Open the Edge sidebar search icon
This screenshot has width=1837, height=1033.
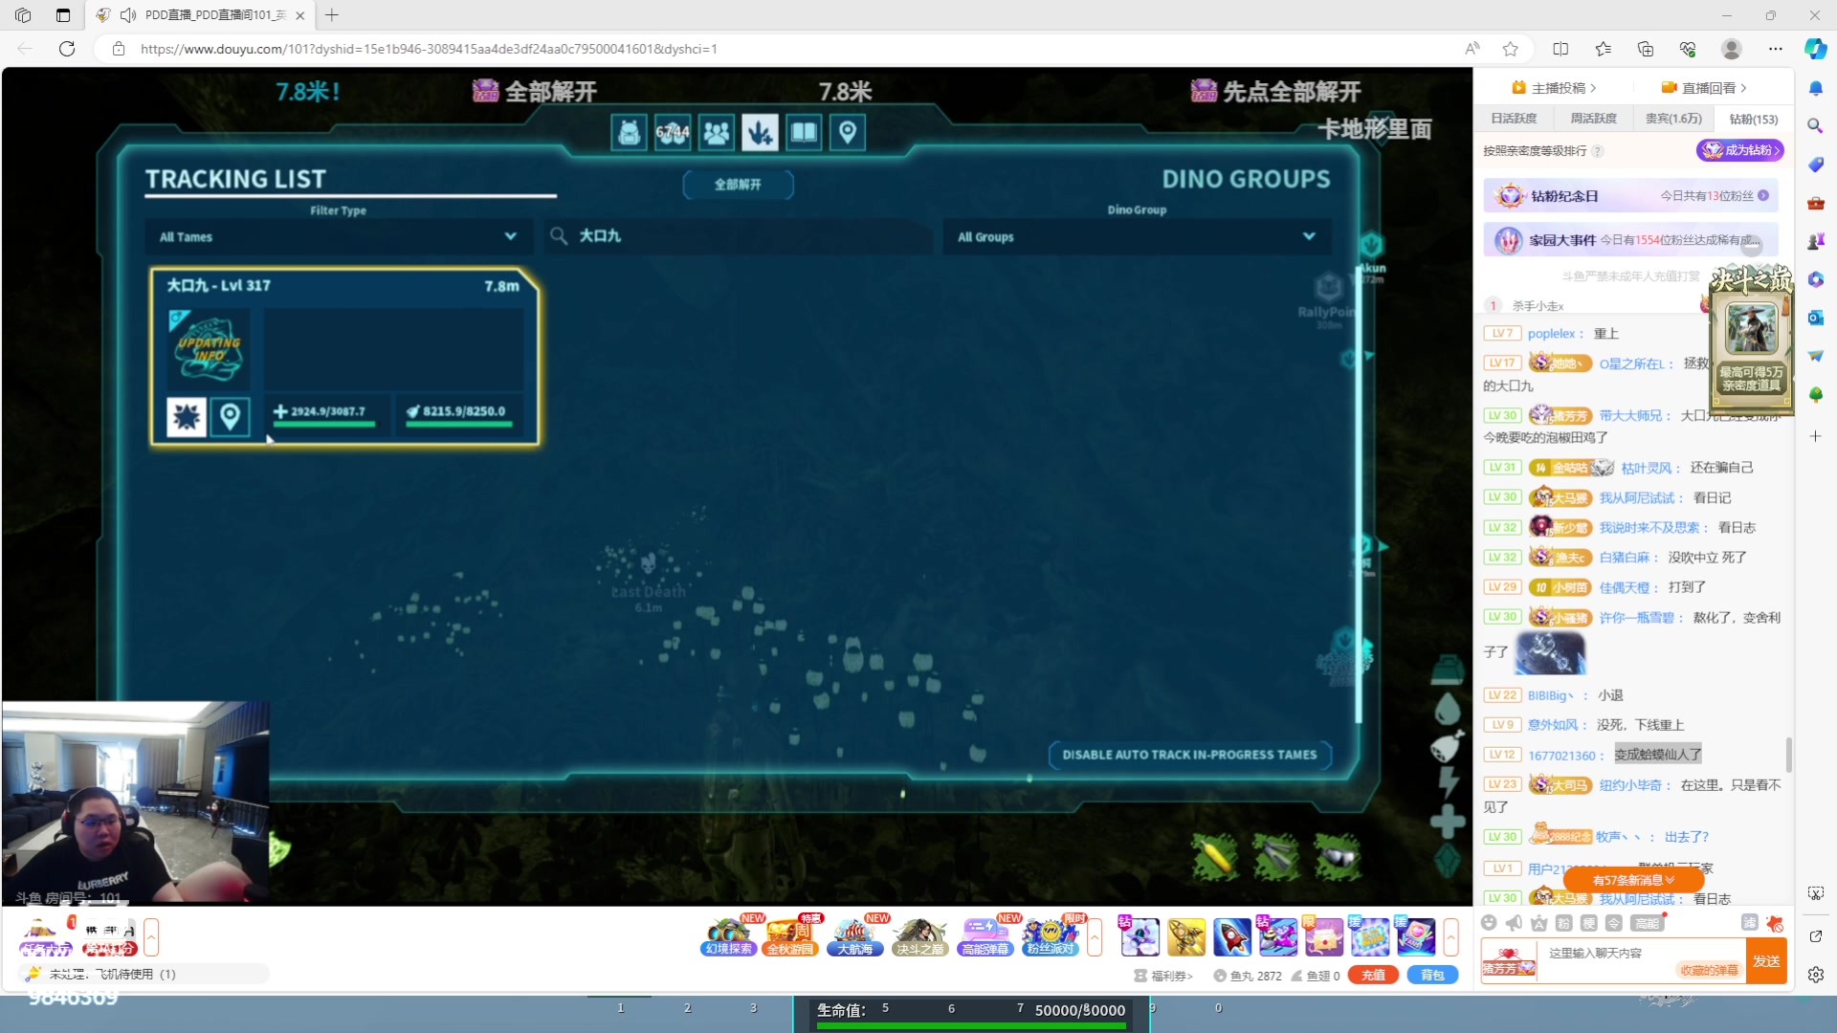pyautogui.click(x=1815, y=126)
